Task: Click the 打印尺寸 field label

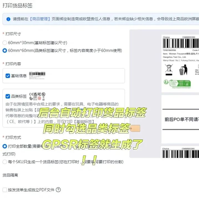Action: point(13,34)
